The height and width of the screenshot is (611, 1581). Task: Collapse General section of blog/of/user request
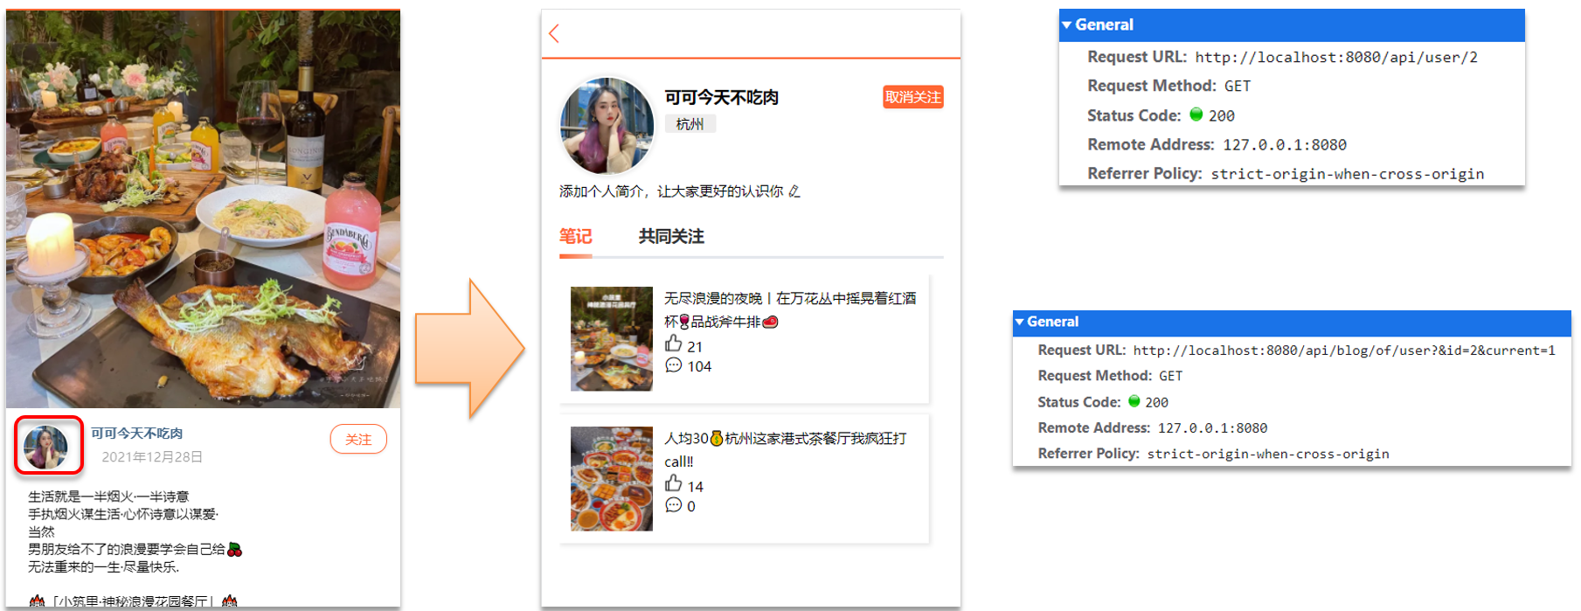1019,322
